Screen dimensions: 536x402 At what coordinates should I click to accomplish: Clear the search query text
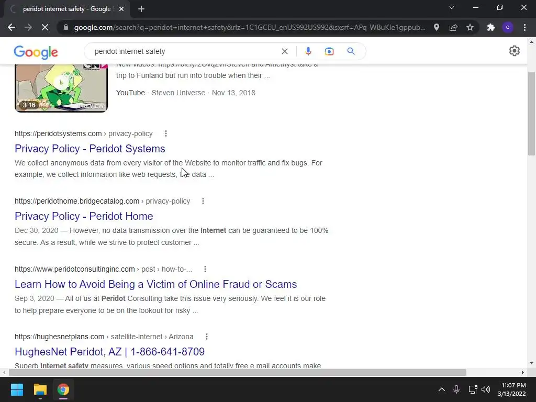tap(284, 51)
